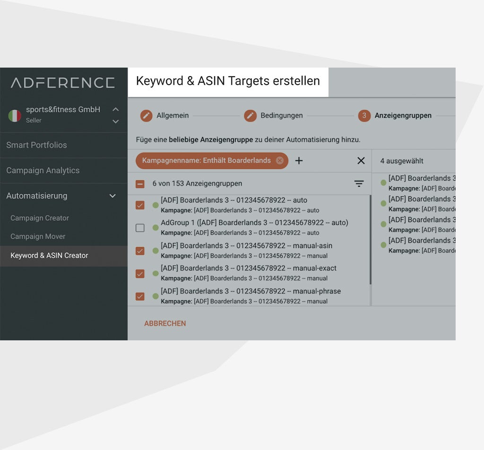Add a filter with the plus icon
This screenshot has width=484, height=450.
[299, 161]
